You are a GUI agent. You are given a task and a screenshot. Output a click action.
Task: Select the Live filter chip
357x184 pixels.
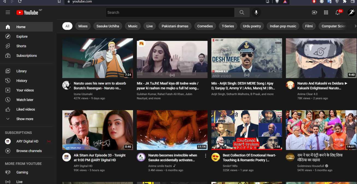[x=150, y=26]
